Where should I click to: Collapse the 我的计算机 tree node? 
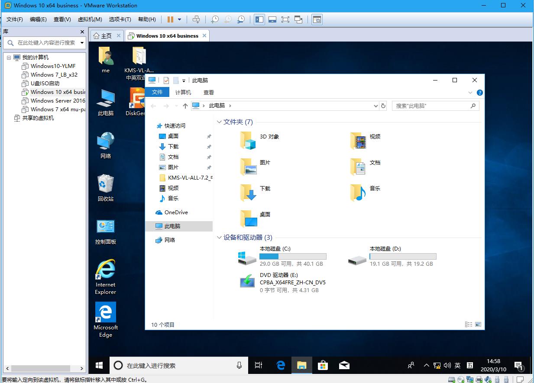click(9, 57)
